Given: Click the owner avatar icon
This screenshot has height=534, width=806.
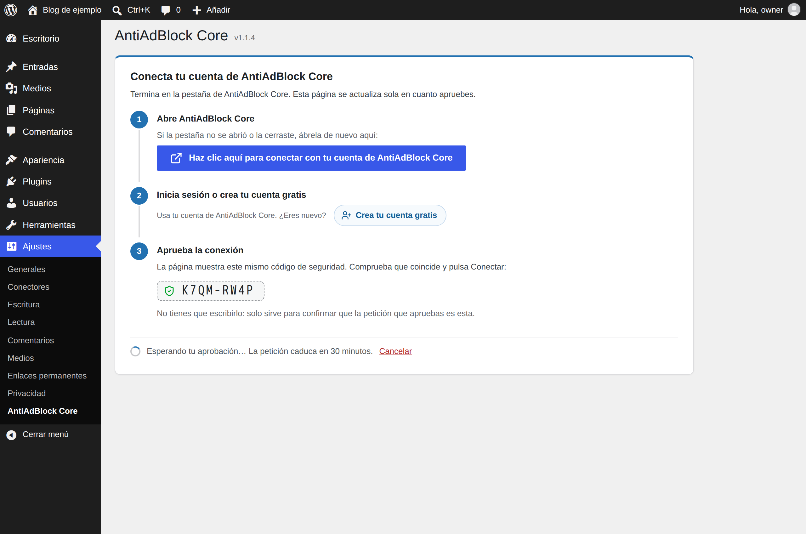Looking at the screenshot, I should coord(794,10).
